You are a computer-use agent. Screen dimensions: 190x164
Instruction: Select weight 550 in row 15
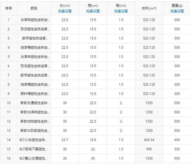tap(177, 149)
